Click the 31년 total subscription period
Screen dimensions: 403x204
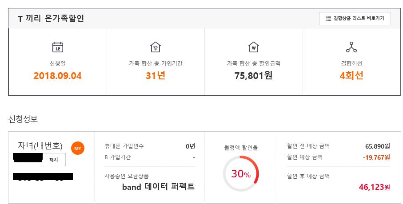click(x=156, y=75)
